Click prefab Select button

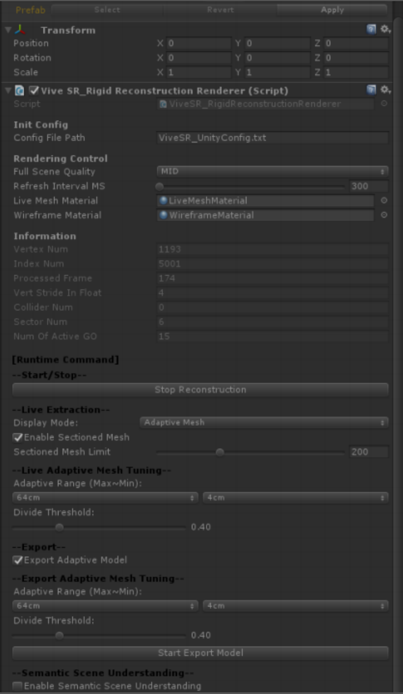[x=107, y=10]
